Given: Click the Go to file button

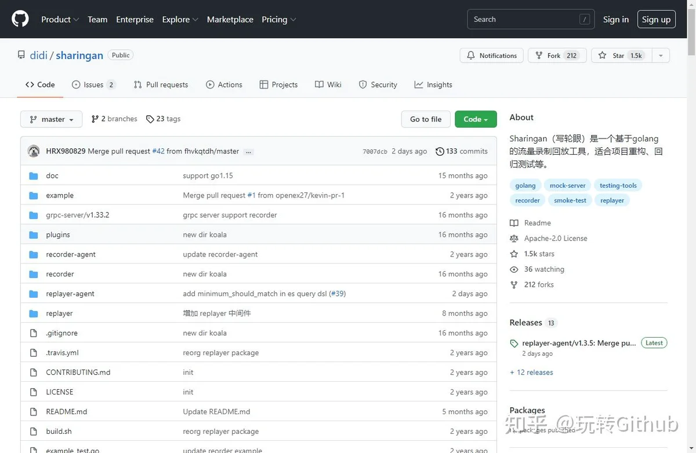Looking at the screenshot, I should click(426, 119).
